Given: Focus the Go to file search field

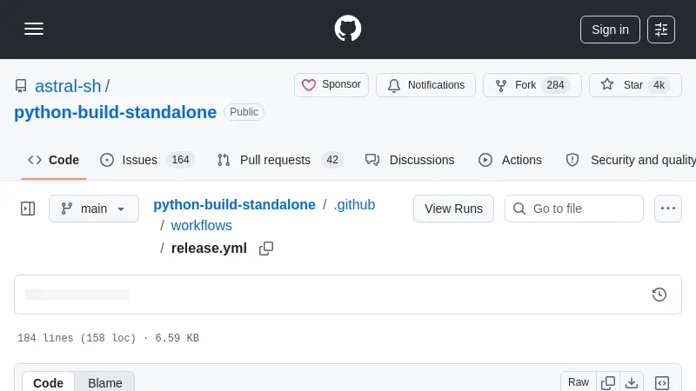Looking at the screenshot, I should coord(585,209).
